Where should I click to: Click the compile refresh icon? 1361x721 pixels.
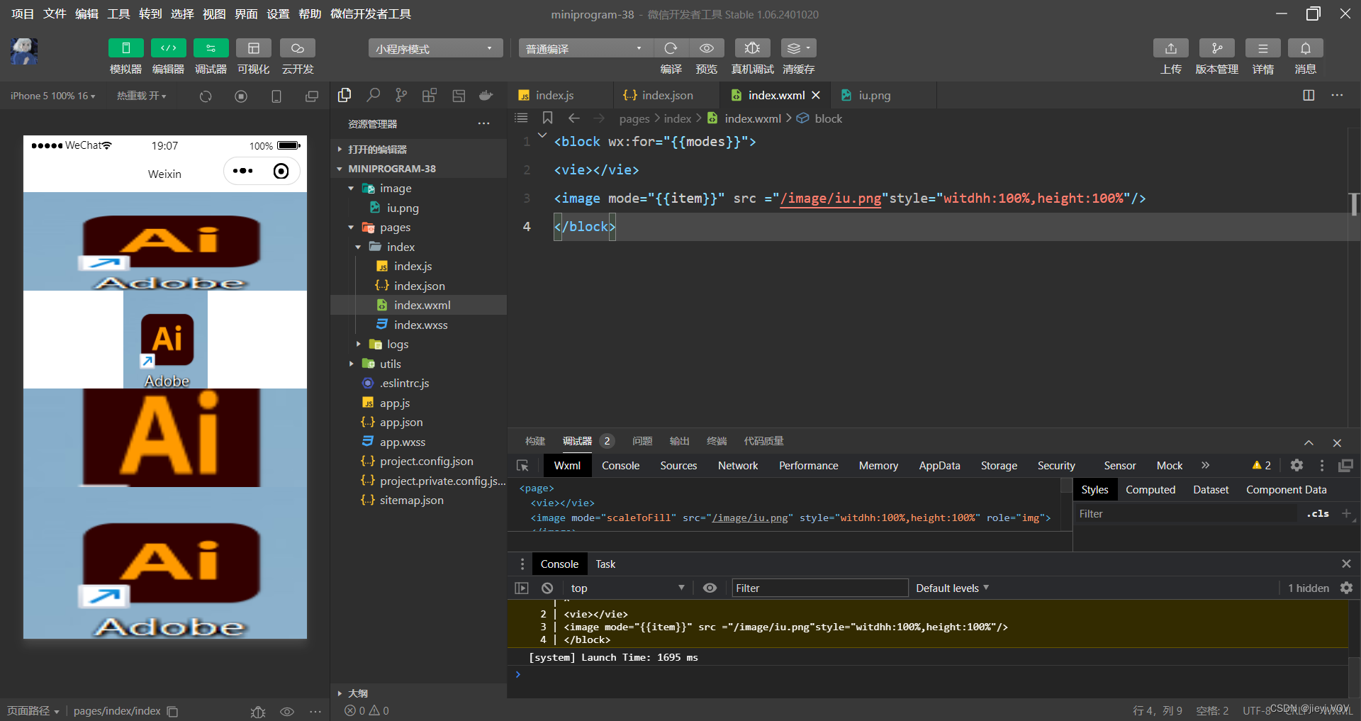[x=671, y=48]
